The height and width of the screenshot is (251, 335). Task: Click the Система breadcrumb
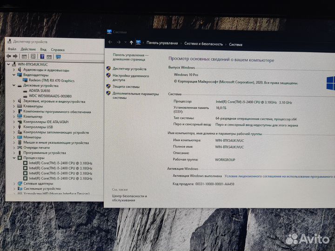(235, 45)
